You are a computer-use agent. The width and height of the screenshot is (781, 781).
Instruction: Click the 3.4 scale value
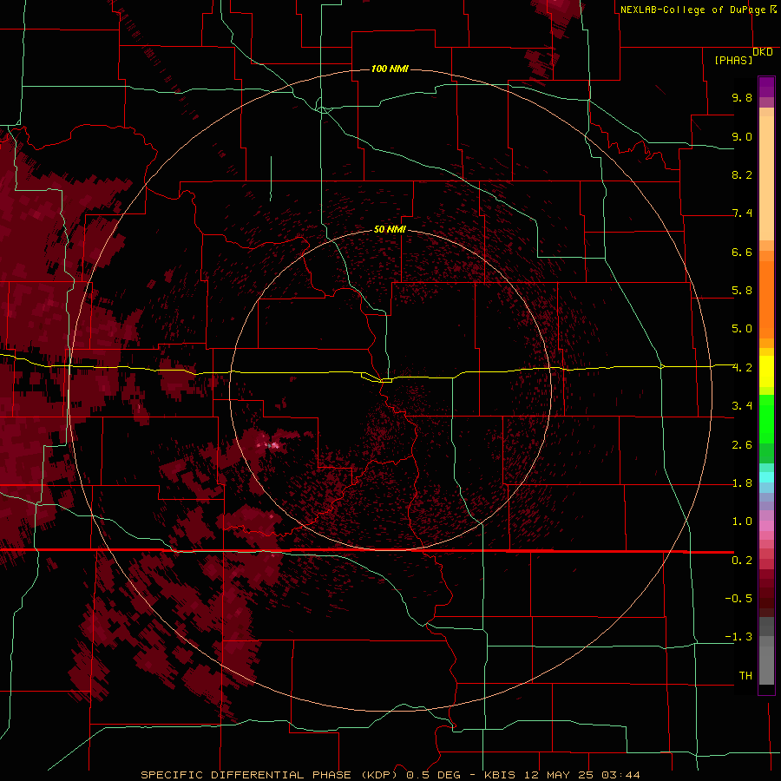[x=742, y=406]
